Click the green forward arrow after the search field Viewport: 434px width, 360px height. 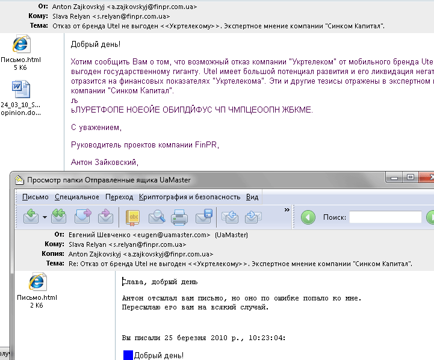[430, 217]
